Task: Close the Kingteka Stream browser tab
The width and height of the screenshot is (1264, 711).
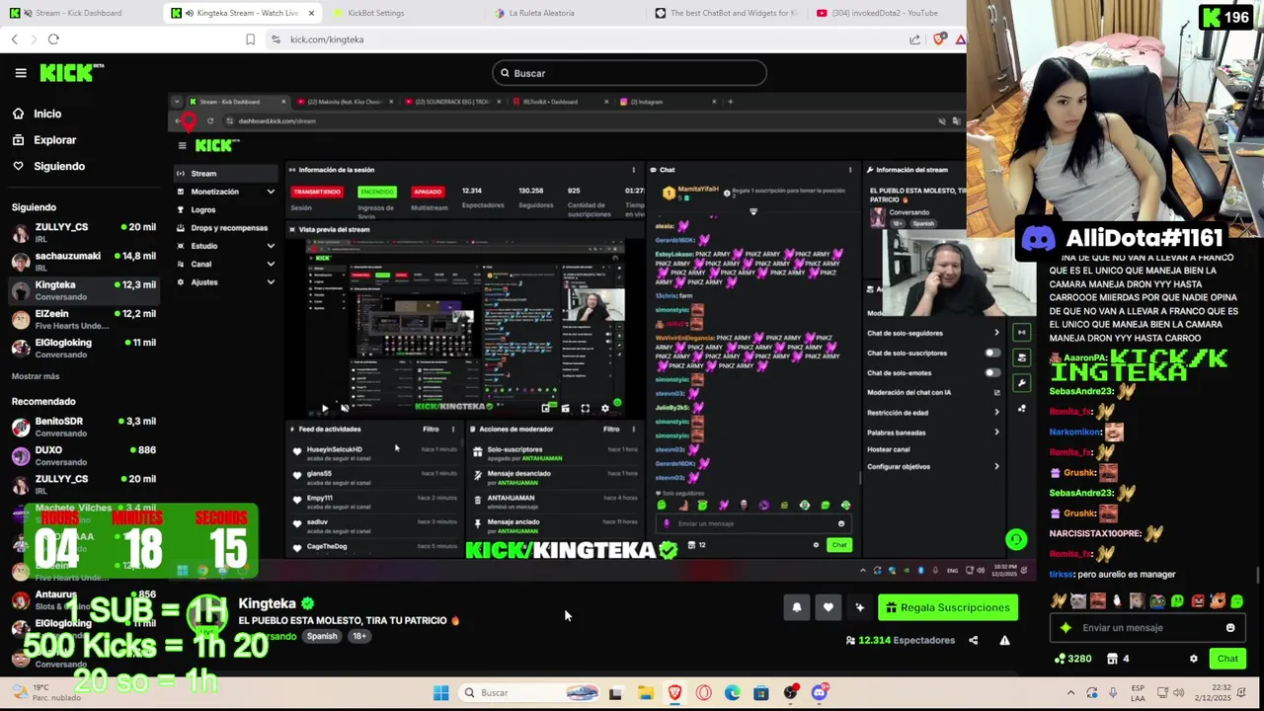Action: [x=311, y=13]
